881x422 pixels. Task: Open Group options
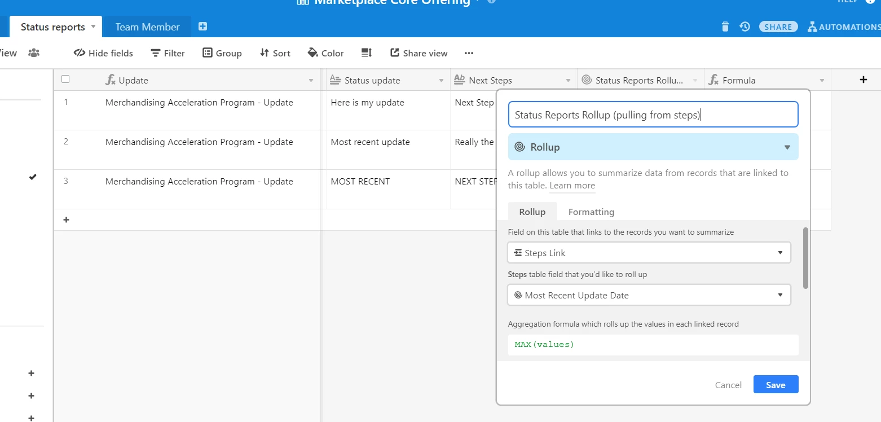(222, 53)
